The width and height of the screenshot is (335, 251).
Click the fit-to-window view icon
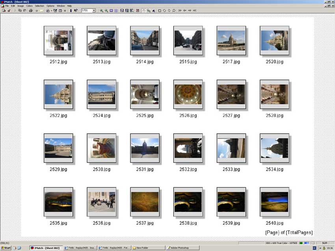click(111, 11)
